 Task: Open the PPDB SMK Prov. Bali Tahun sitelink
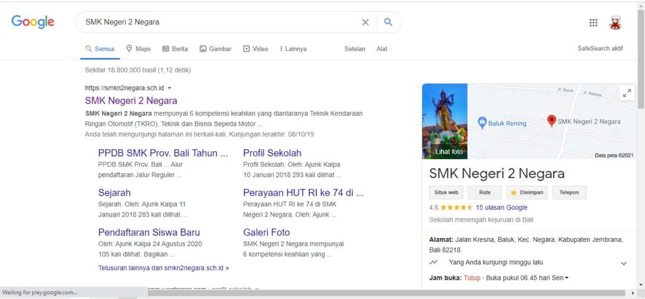163,153
